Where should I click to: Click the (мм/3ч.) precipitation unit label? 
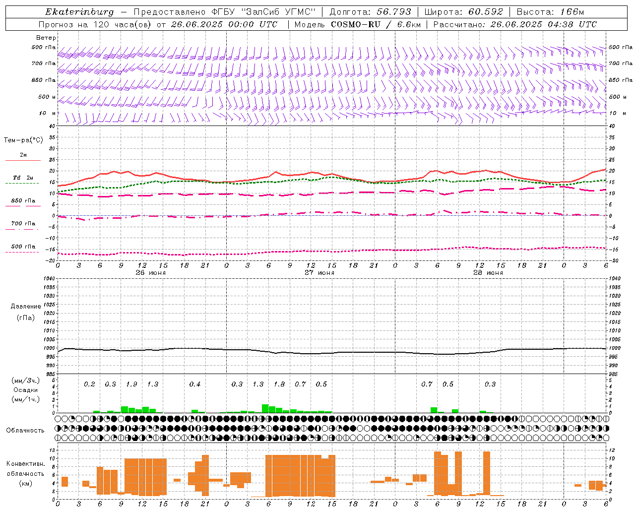tap(26, 381)
